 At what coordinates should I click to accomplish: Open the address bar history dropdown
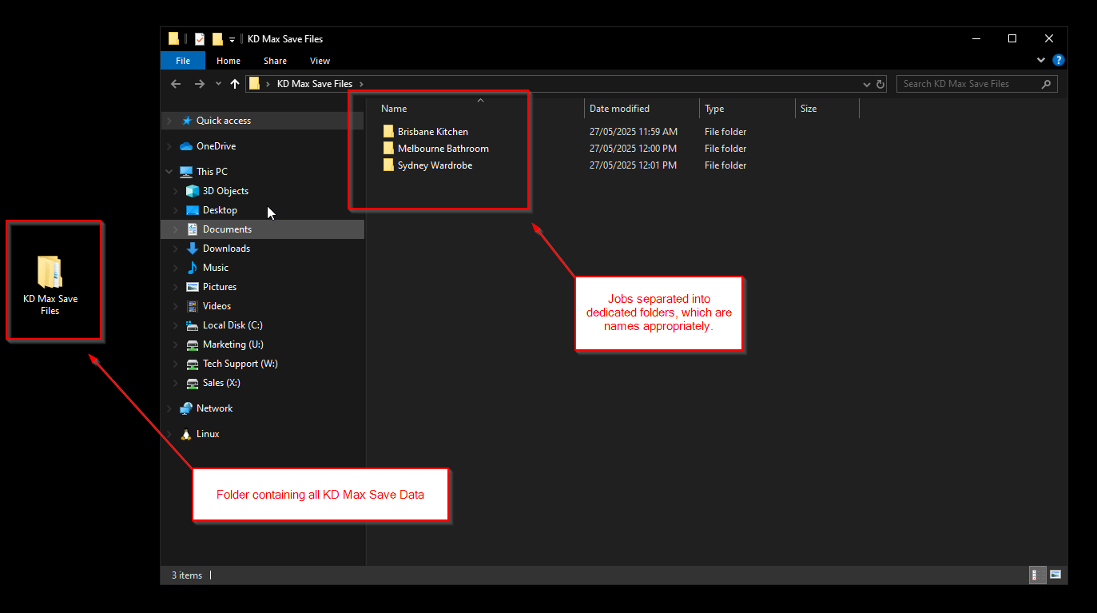[x=867, y=84]
